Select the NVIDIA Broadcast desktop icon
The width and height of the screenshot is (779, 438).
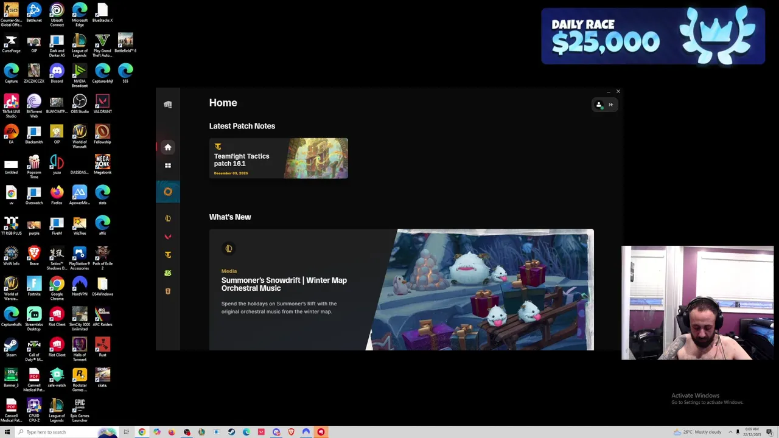[x=80, y=75]
